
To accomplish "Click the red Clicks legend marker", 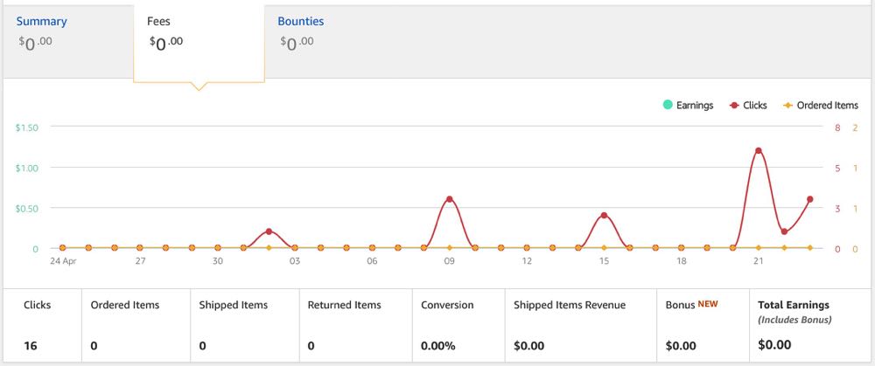I will [734, 106].
